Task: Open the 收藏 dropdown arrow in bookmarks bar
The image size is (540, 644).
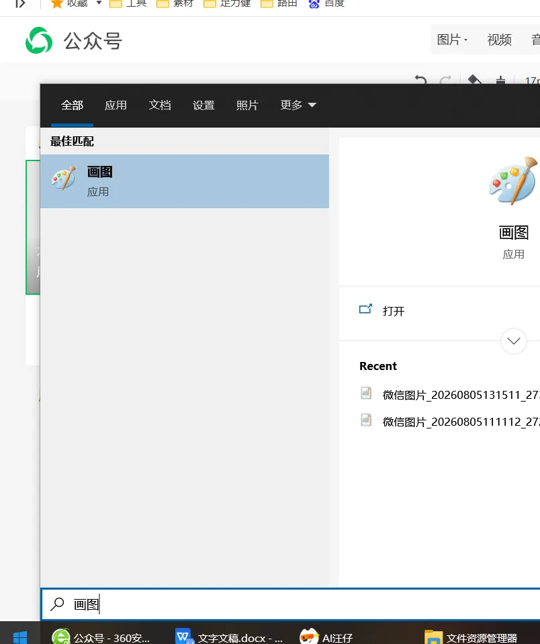Action: (99, 3)
